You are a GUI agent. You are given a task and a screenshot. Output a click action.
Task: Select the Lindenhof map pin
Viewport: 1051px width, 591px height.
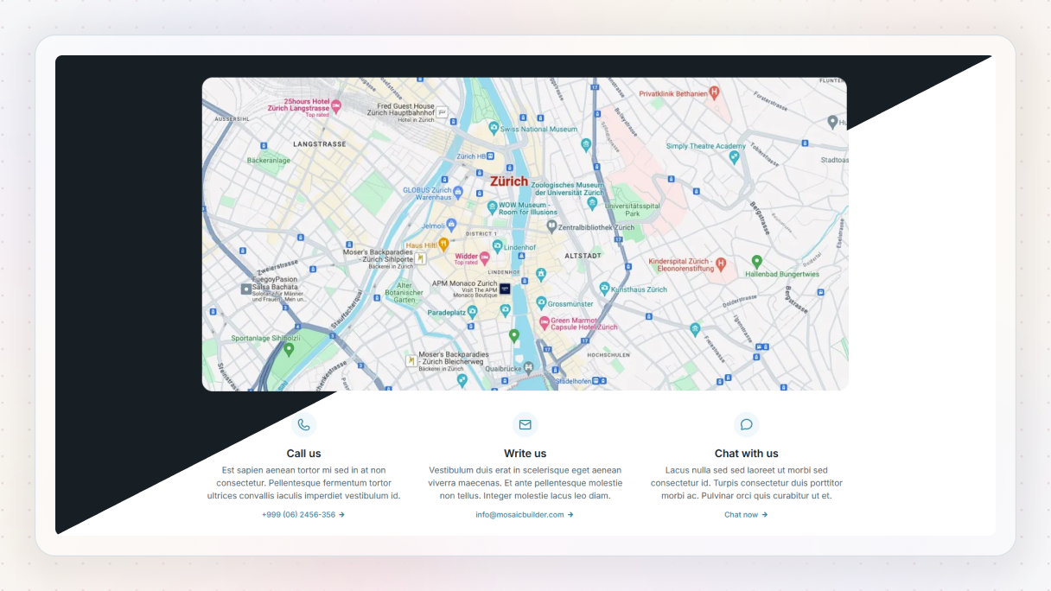[x=497, y=246]
